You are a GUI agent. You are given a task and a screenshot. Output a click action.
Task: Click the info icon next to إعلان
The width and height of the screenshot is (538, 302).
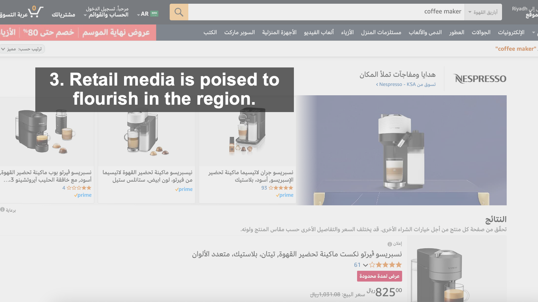tap(390, 244)
